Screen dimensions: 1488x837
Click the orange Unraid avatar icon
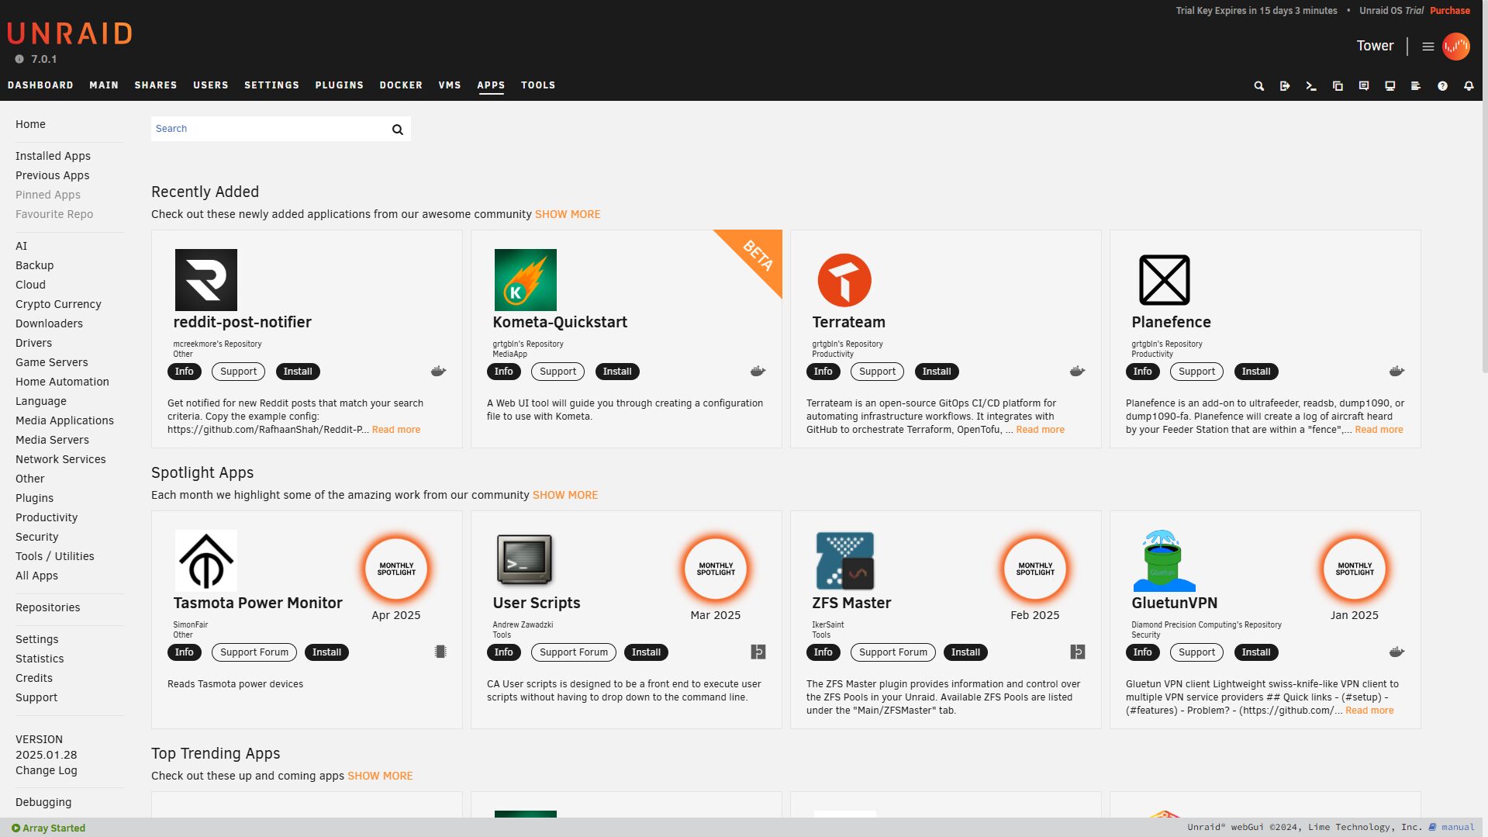(1456, 47)
